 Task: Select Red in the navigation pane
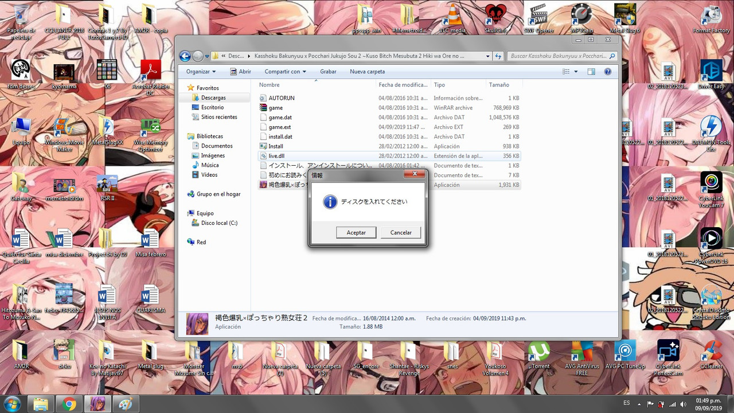[x=201, y=242]
